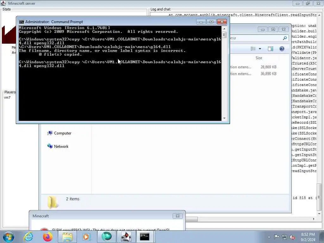The height and width of the screenshot is (243, 324).
Task: Maximize the Explorer window
Action: 273,29
